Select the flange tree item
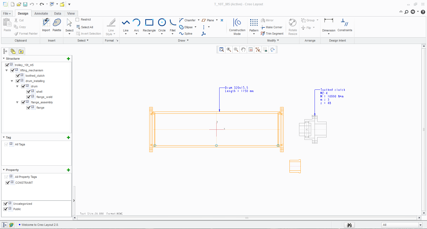This screenshot has width=427, height=229. pyautogui.click(x=40, y=108)
